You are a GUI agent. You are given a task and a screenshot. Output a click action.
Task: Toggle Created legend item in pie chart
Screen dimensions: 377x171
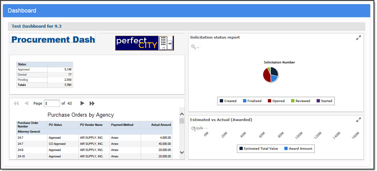click(228, 101)
